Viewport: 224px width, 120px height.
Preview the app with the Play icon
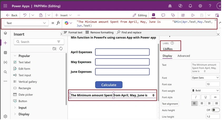point(193,15)
